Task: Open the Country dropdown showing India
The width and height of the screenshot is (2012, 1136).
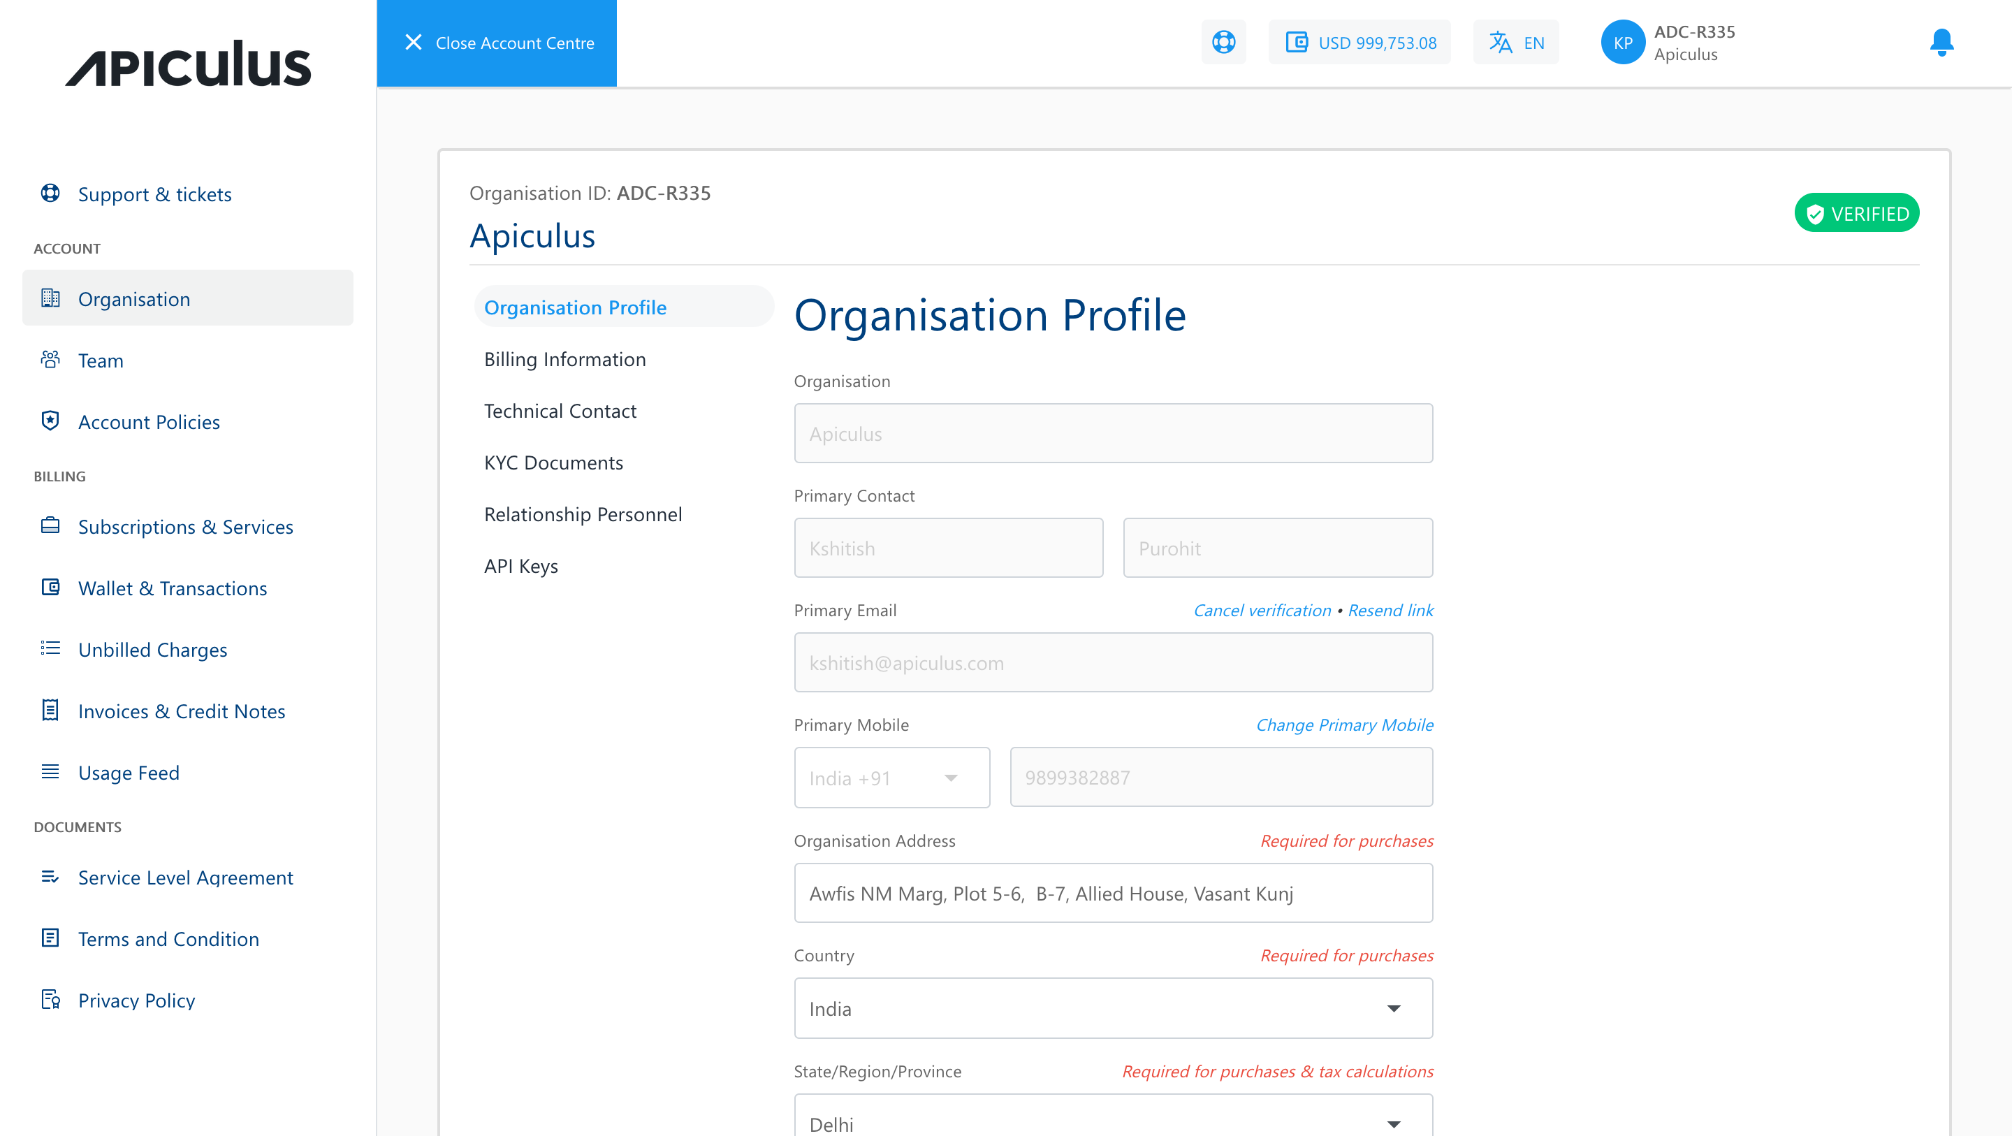Action: point(1113,1008)
